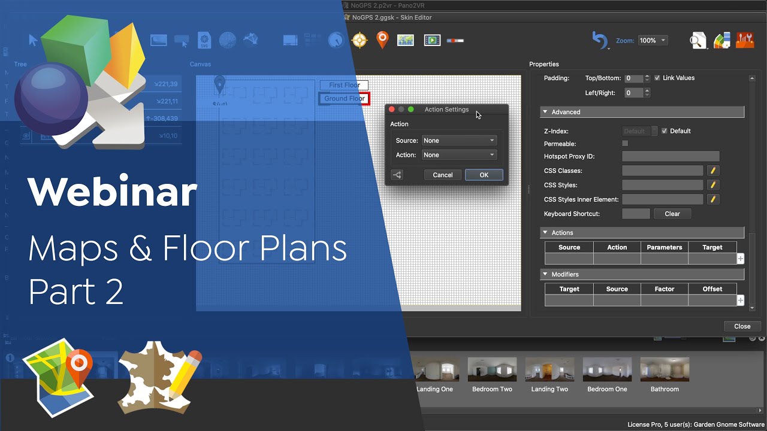Click the Clear keyboard shortcut button
Viewport: 767px width, 431px height.
pos(672,214)
